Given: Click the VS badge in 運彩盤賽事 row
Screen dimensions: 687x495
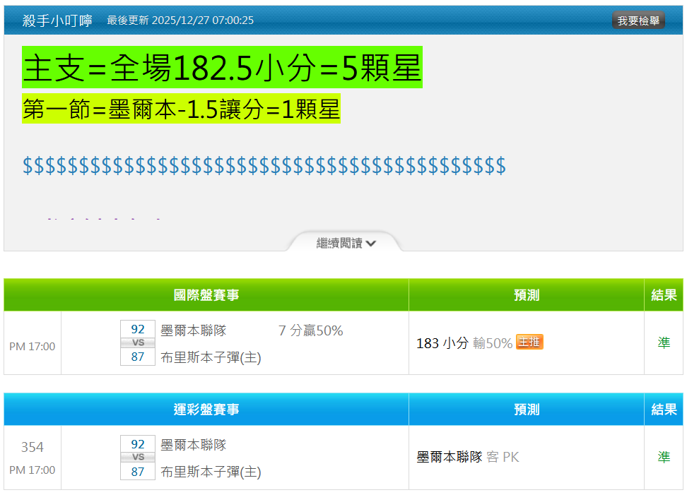Looking at the screenshot, I should point(138,458).
